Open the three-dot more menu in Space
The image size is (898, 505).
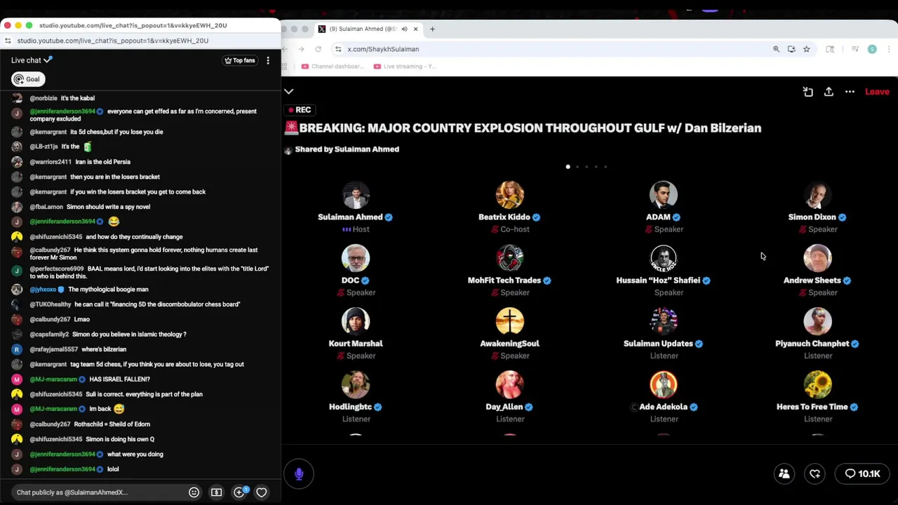[850, 92]
